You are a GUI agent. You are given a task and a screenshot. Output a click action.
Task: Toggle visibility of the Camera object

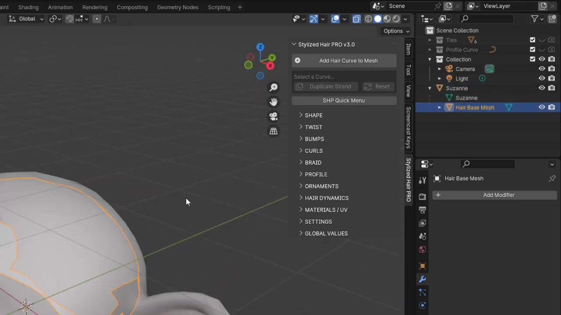(542, 69)
